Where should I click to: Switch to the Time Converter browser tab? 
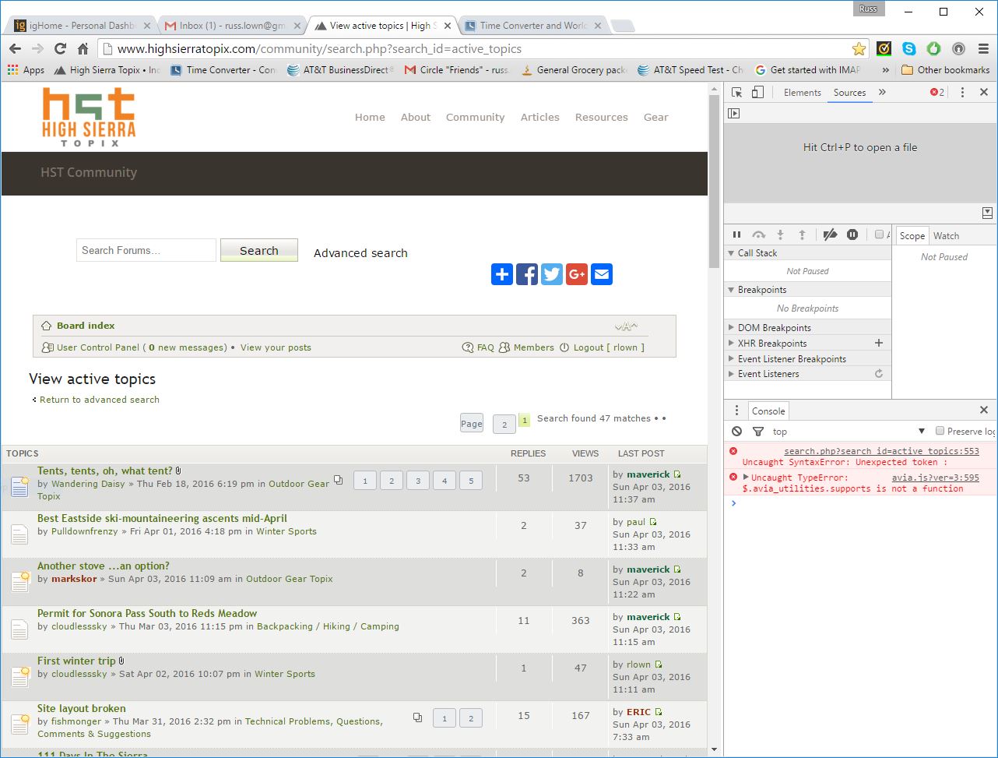click(x=532, y=26)
